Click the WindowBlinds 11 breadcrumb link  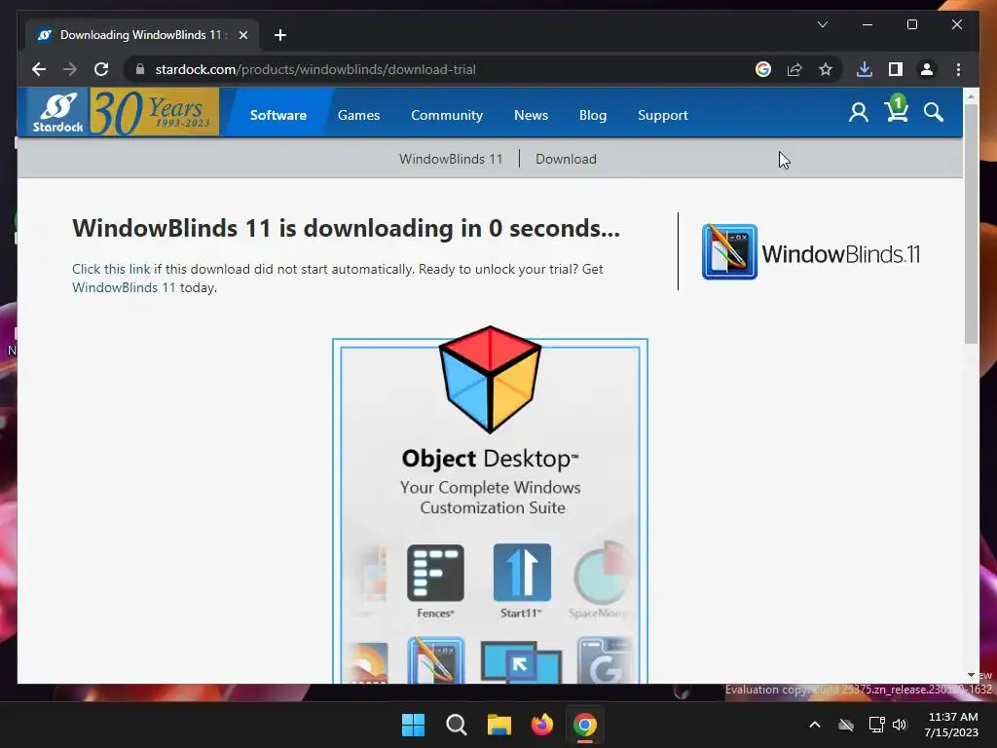point(450,159)
